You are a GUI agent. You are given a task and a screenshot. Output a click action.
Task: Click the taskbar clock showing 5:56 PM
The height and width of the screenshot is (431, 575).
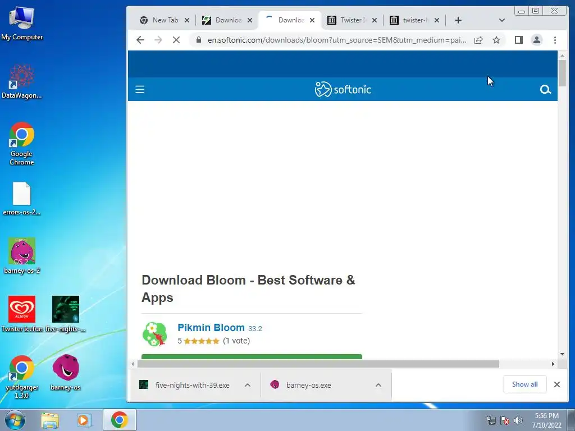coord(546,420)
